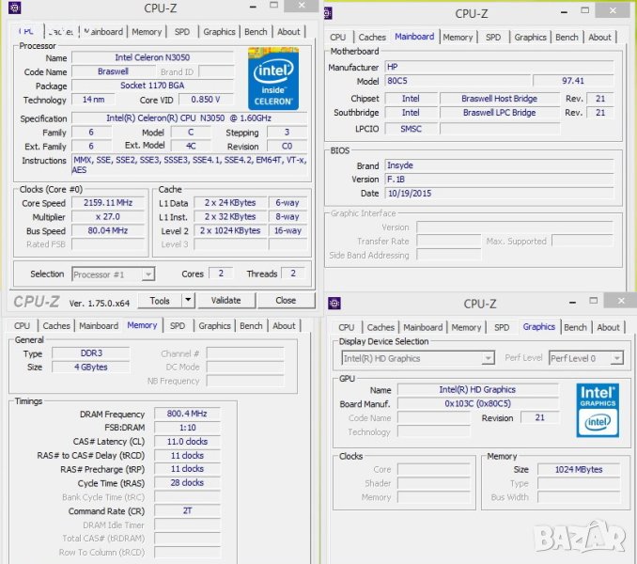This screenshot has width=637, height=564.
Task: Open the Tools dropdown arrow
Action: tap(188, 301)
